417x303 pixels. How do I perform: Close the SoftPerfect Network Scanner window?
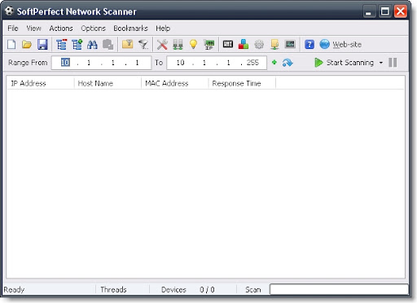click(401, 11)
